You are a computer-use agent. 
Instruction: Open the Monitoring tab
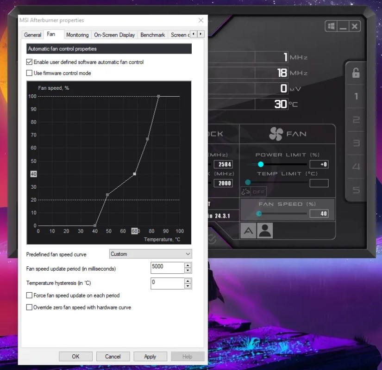tap(77, 35)
